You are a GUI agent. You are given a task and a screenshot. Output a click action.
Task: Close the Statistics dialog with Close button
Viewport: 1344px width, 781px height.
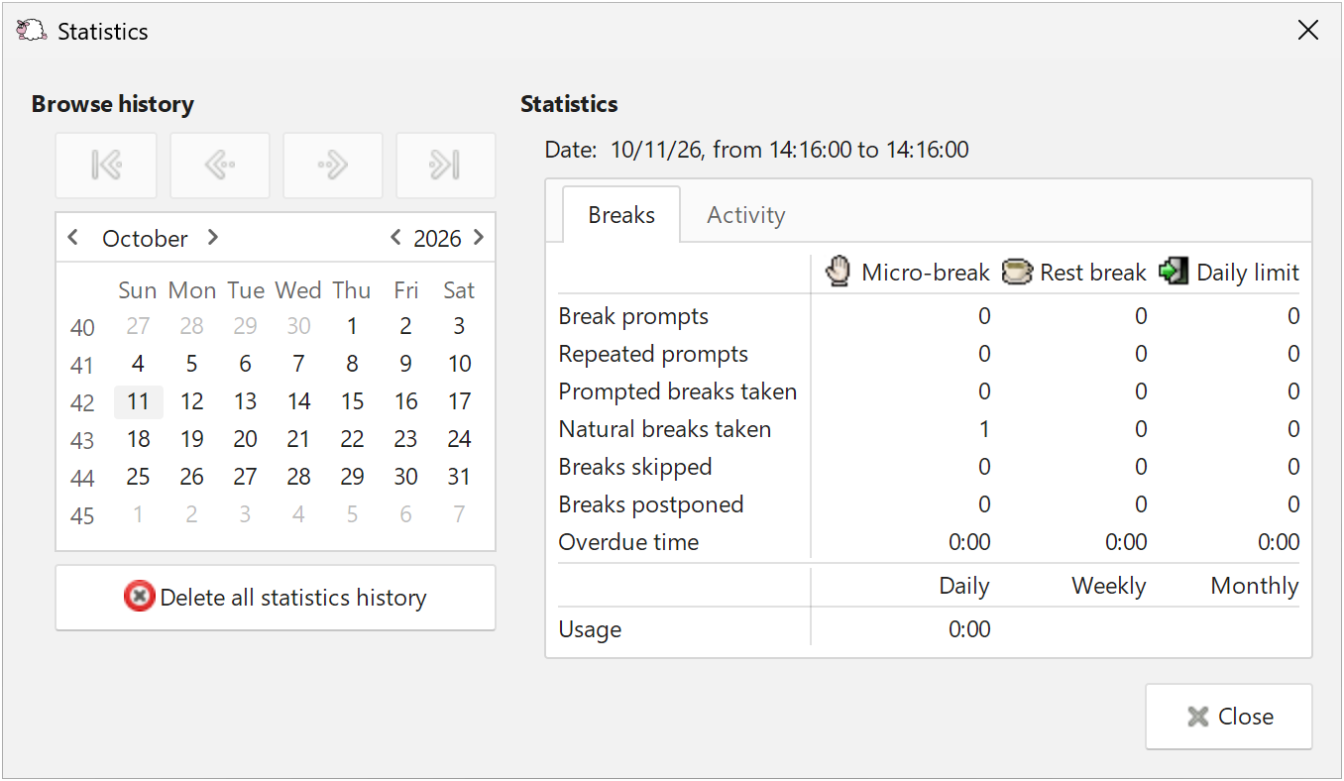pos(1229,717)
